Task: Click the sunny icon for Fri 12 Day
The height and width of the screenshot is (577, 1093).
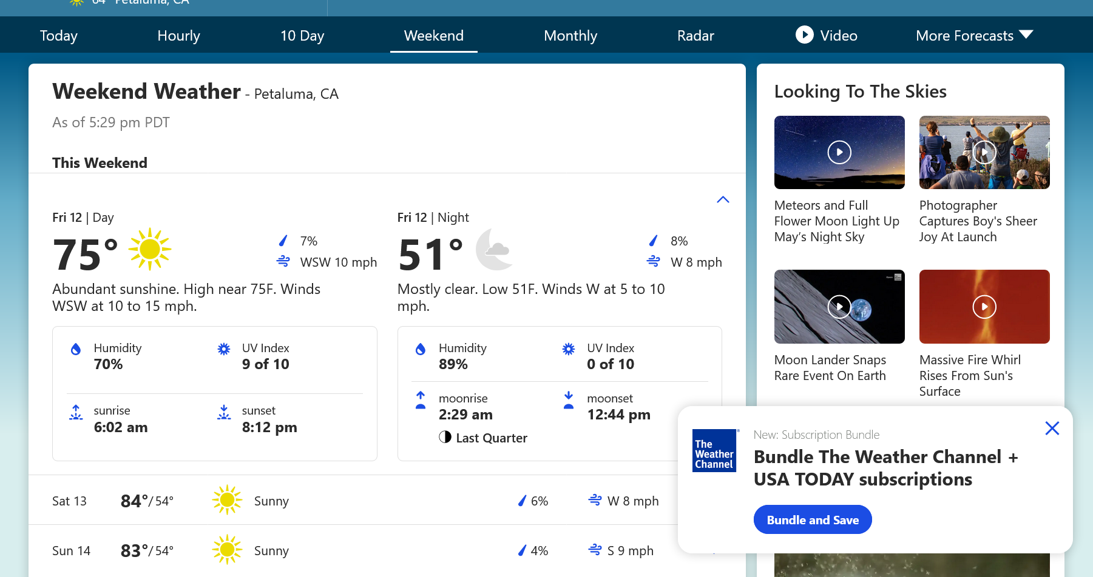Action: 149,249
